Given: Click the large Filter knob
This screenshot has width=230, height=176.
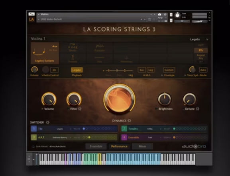Looking at the screenshot, I should click(74, 99).
